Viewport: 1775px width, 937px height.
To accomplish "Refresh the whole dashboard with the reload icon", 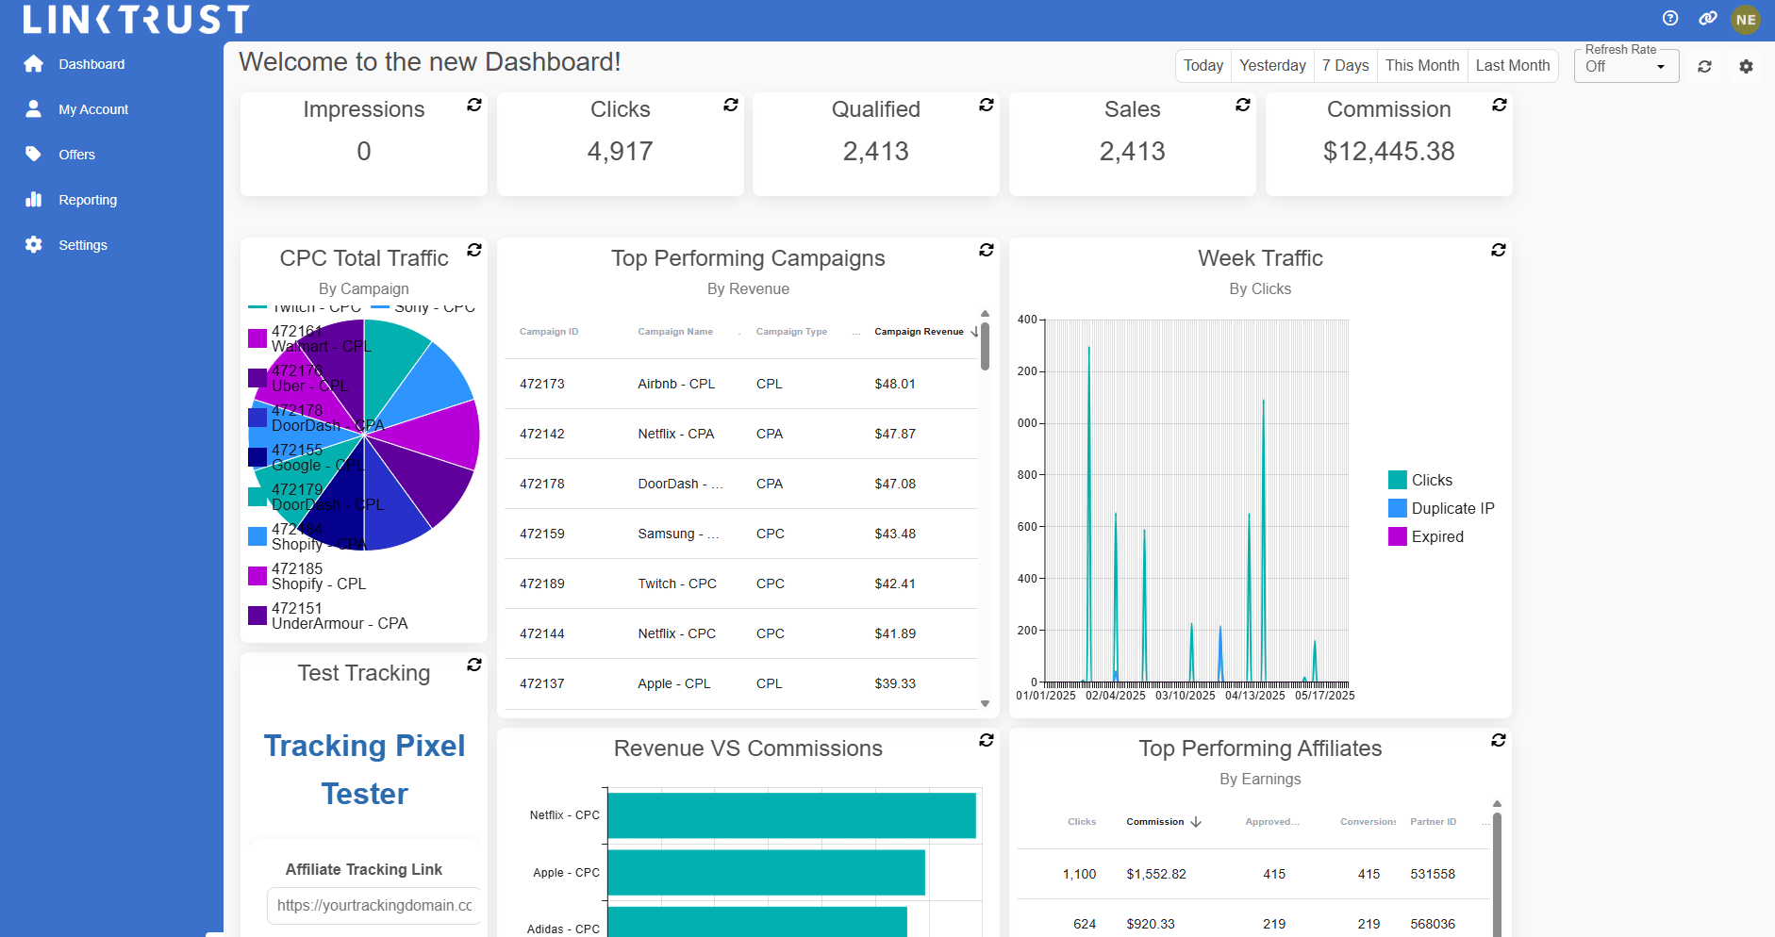I will click(x=1704, y=67).
